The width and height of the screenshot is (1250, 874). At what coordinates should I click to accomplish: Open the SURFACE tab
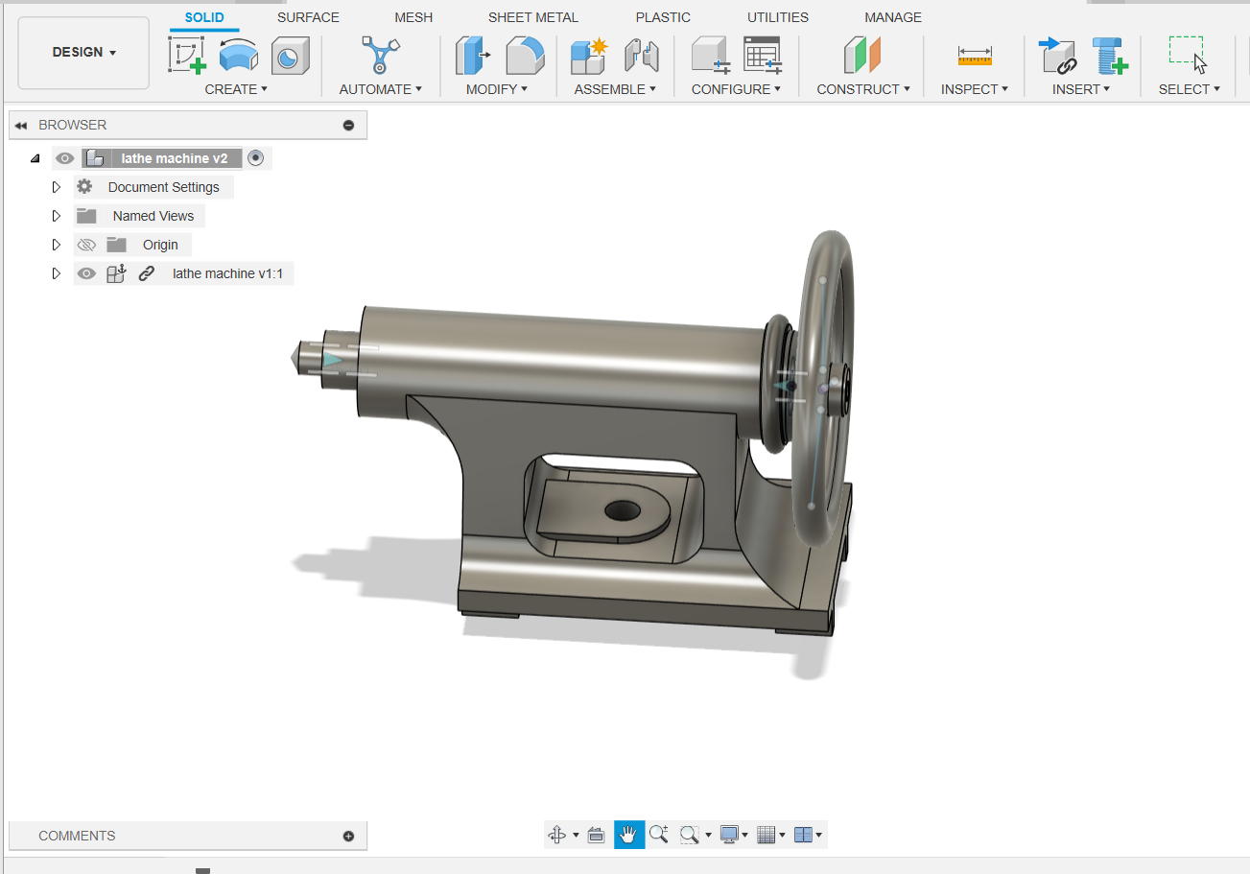(308, 17)
